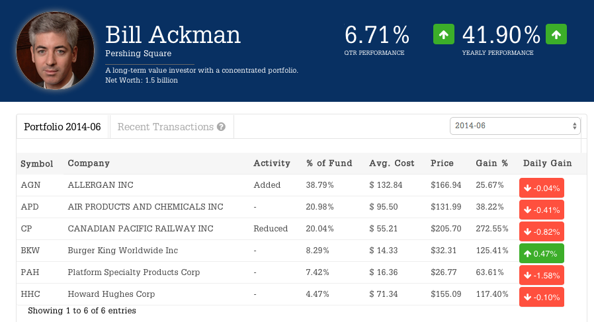This screenshot has height=322, width=594.
Task: Click Bill Ackman's profile photo
Action: click(56, 50)
